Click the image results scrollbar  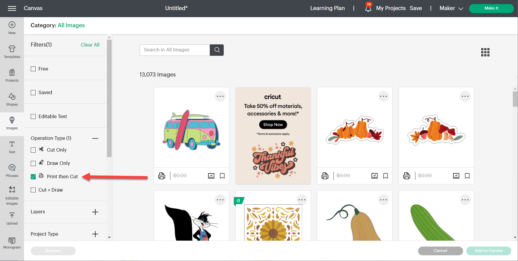[x=515, y=99]
